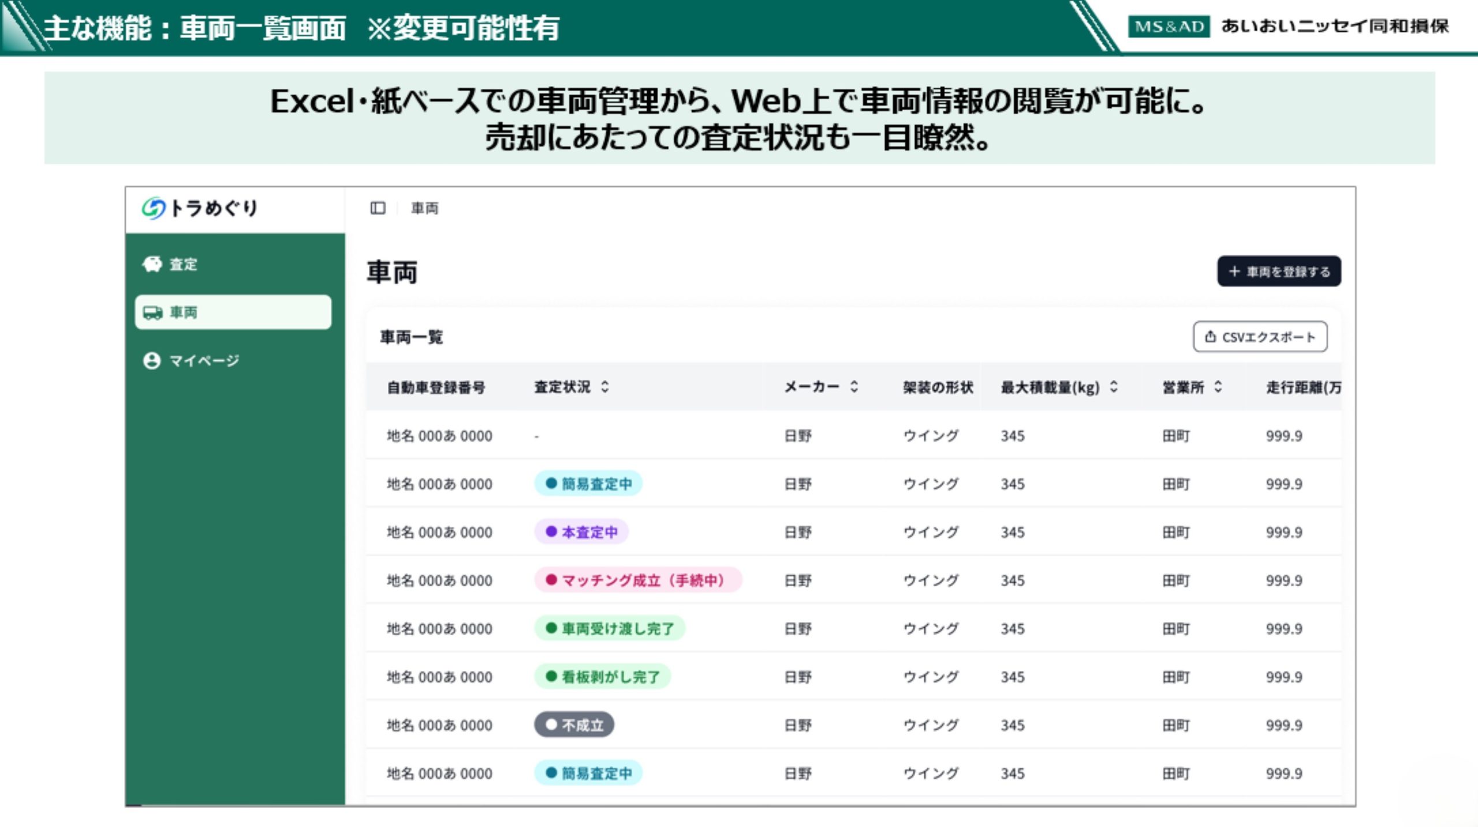The height and width of the screenshot is (827, 1478).
Task: Sort by メーカー column arrows
Action: click(854, 386)
